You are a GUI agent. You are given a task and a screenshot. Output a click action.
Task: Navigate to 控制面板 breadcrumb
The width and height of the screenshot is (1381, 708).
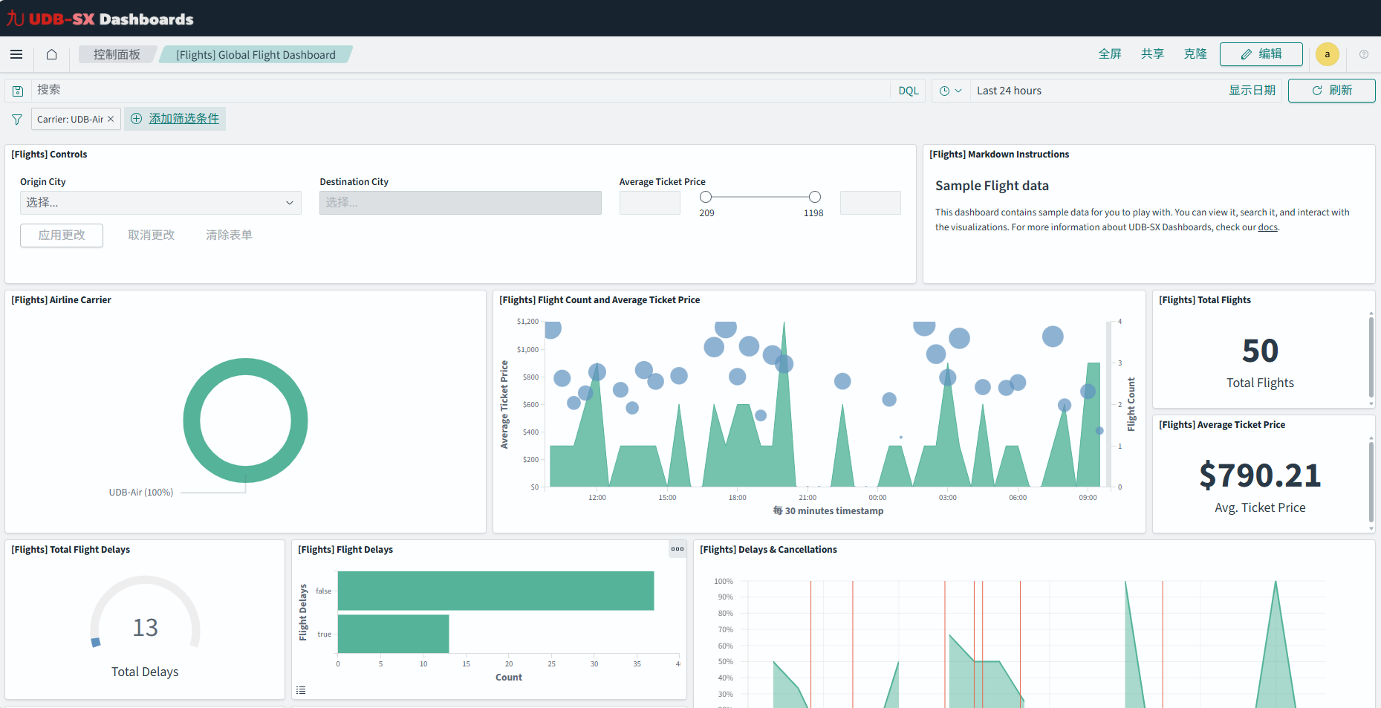click(x=117, y=54)
